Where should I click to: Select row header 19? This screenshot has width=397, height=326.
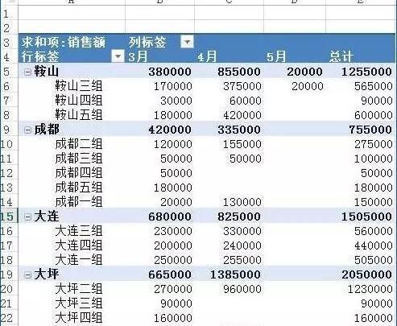[9, 274]
